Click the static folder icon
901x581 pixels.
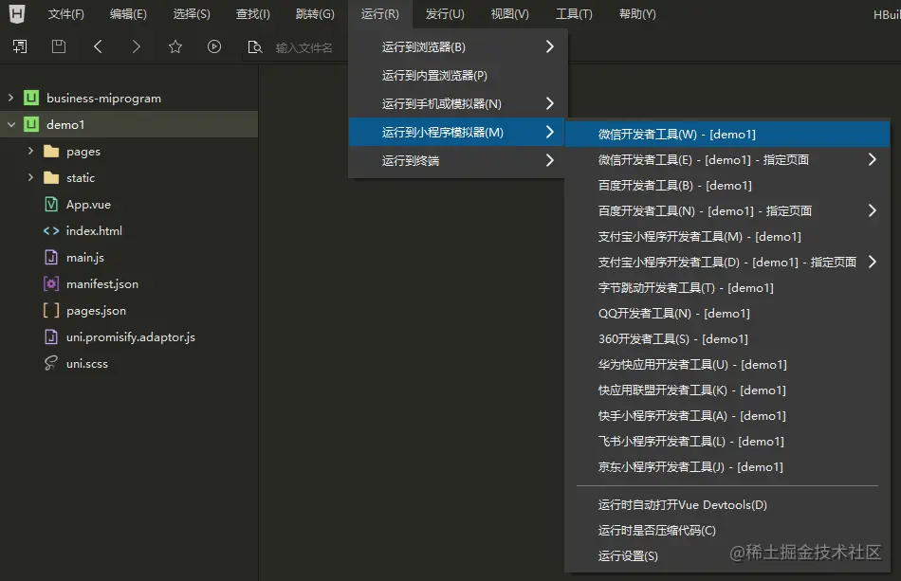tap(51, 177)
